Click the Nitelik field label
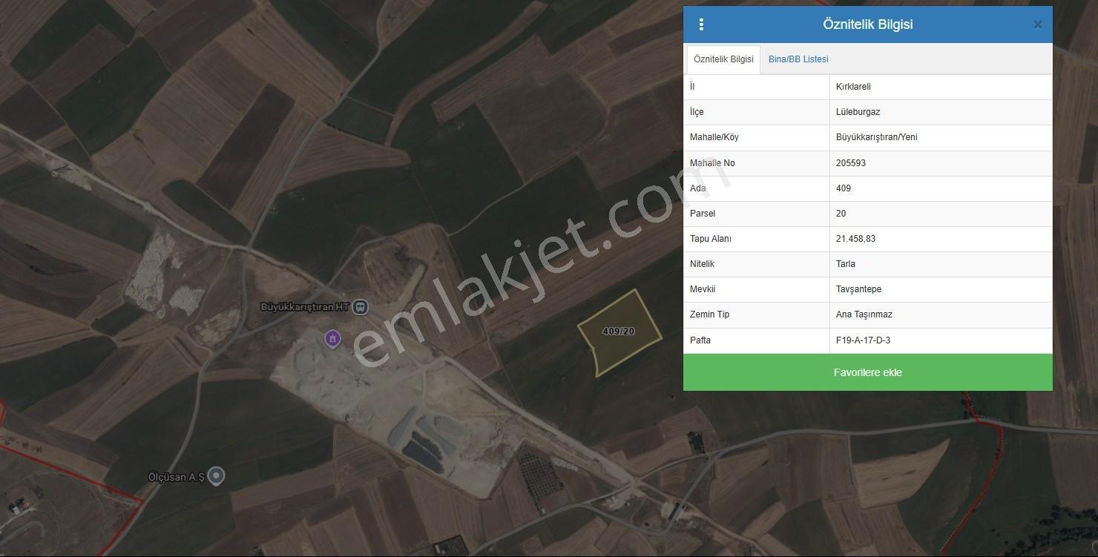This screenshot has width=1098, height=557. pos(702,264)
